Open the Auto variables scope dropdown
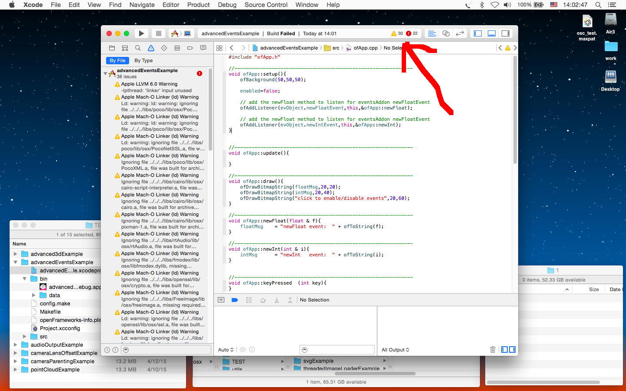The width and height of the screenshot is (626, 391). coord(226,350)
